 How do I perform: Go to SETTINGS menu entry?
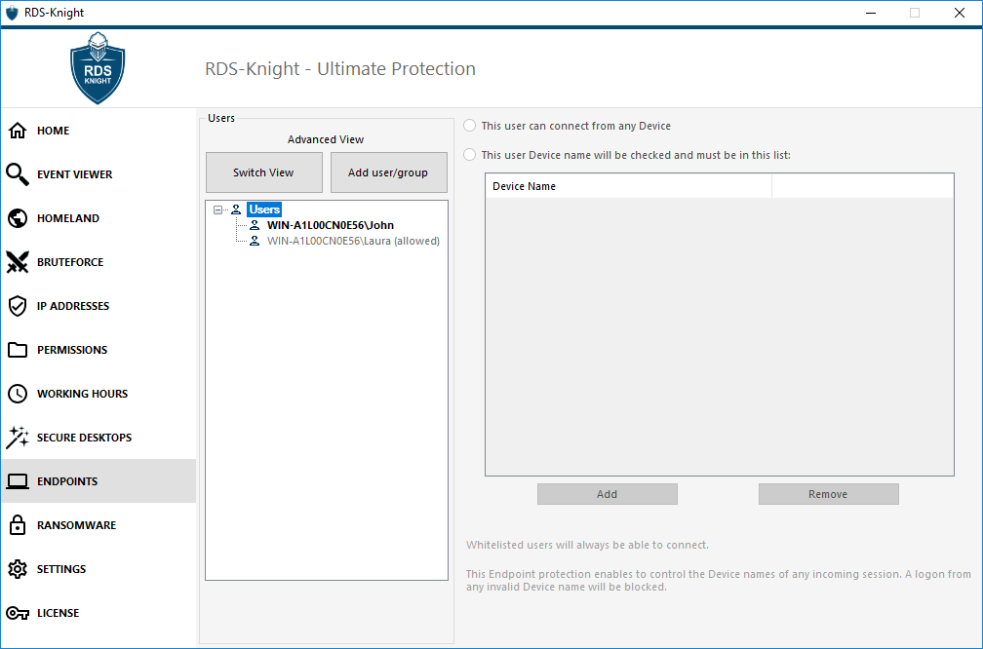pos(98,569)
